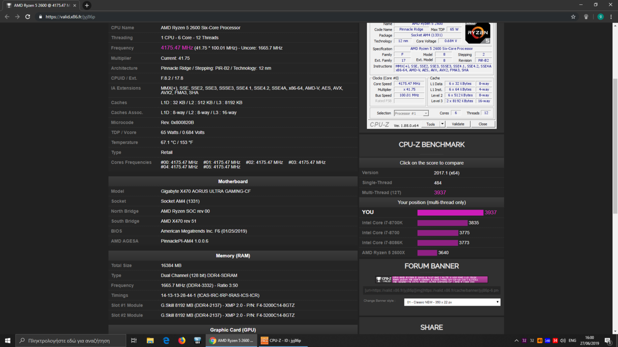Open the banner style dropdown
Viewport: 618px width, 347px height.
point(452,302)
